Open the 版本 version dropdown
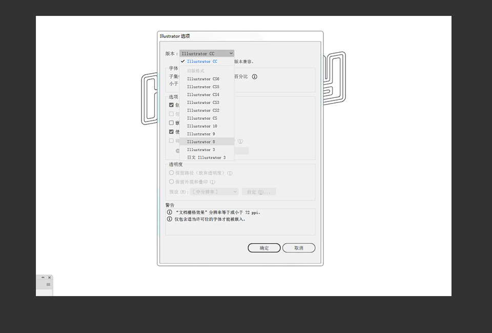The height and width of the screenshot is (333, 492). coord(207,53)
